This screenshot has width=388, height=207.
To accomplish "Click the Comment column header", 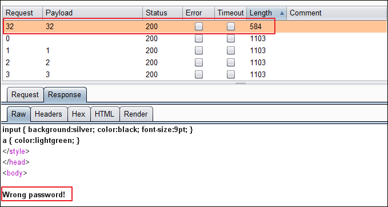I will point(337,13).
